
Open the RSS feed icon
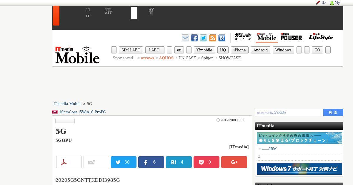coord(213,38)
